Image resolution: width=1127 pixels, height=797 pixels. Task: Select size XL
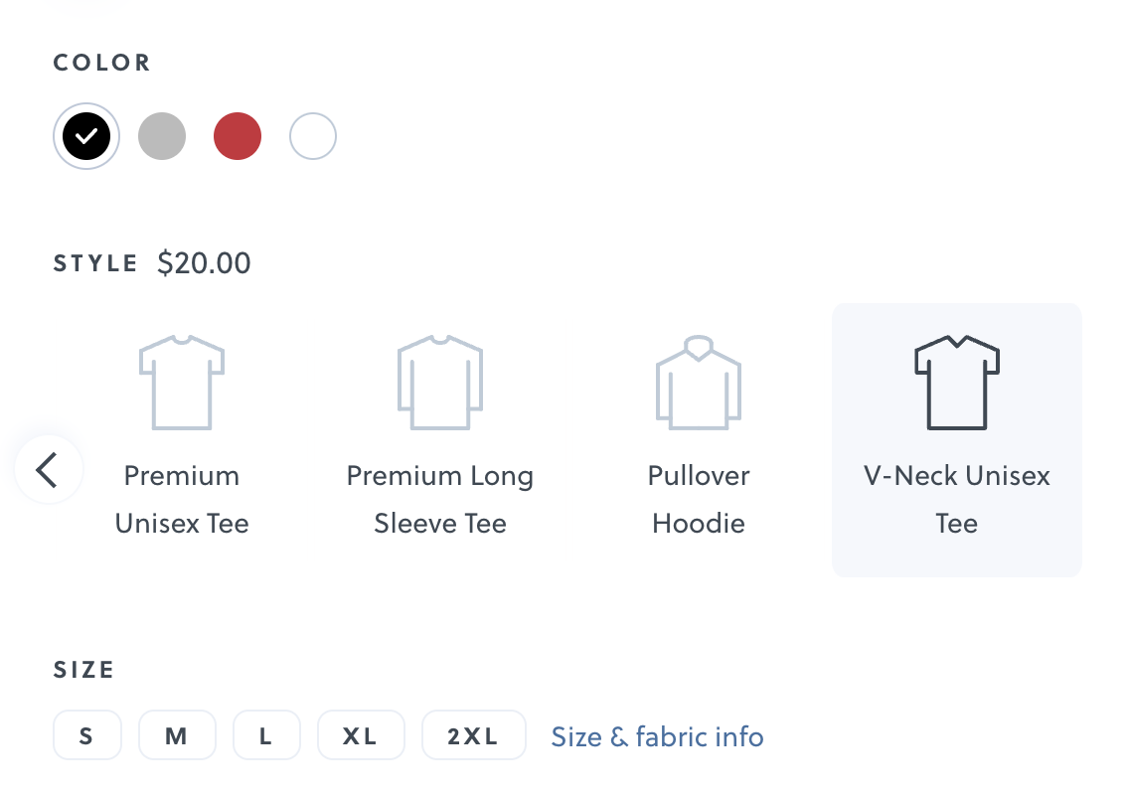coord(360,735)
